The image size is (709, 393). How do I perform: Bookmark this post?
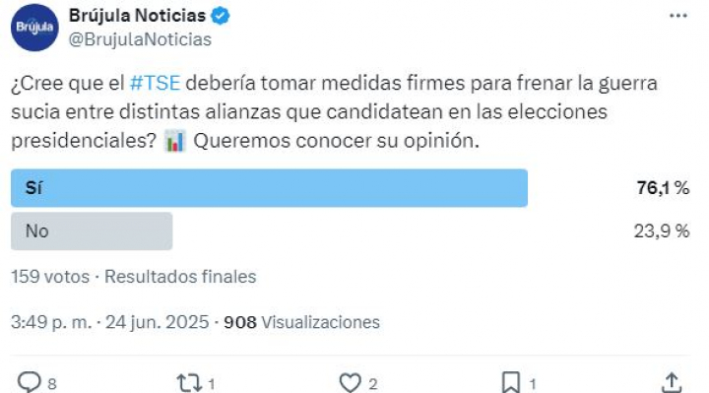[511, 382]
